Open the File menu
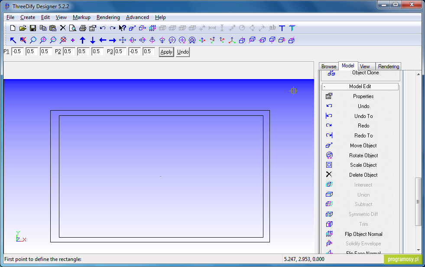The height and width of the screenshot is (267, 425). pyautogui.click(x=10, y=17)
